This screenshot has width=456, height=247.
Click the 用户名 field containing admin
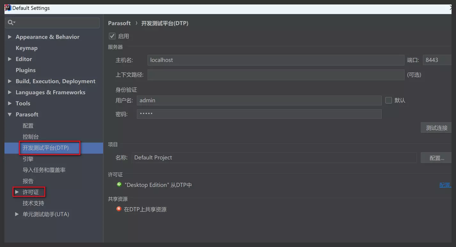[x=259, y=100]
